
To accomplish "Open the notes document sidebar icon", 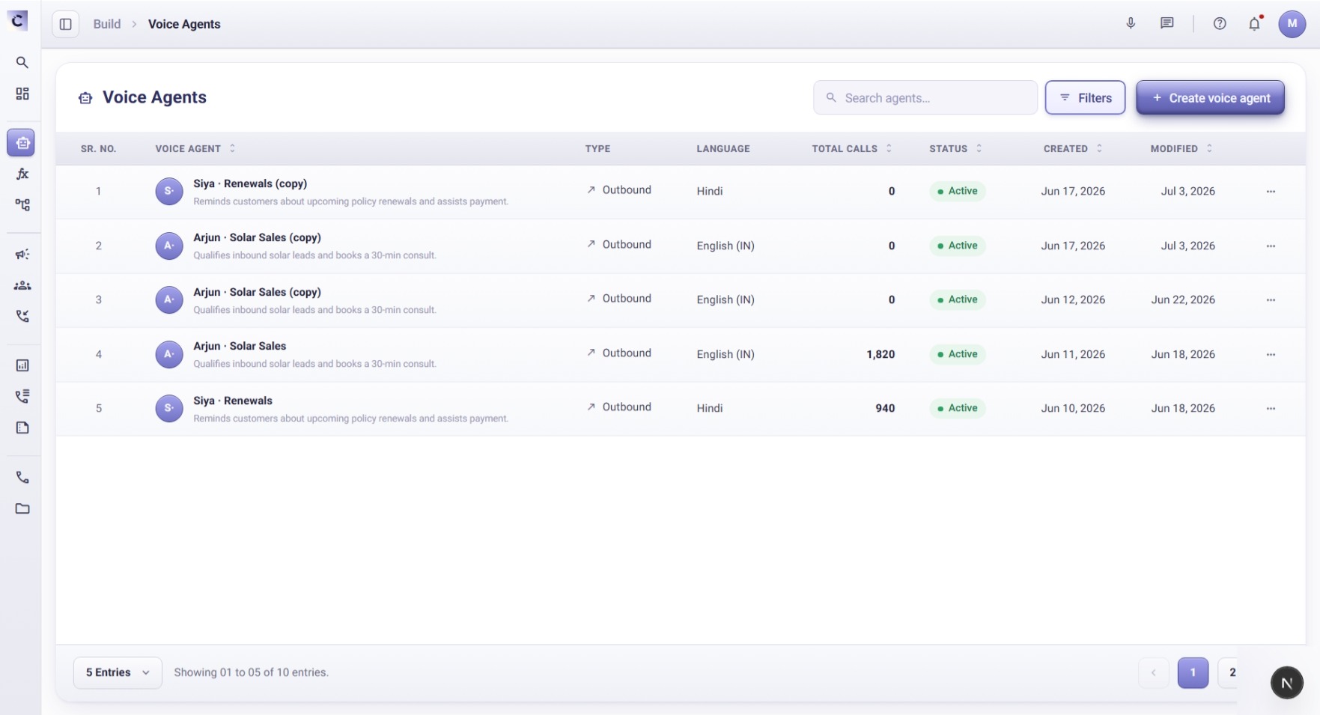I will click(22, 428).
